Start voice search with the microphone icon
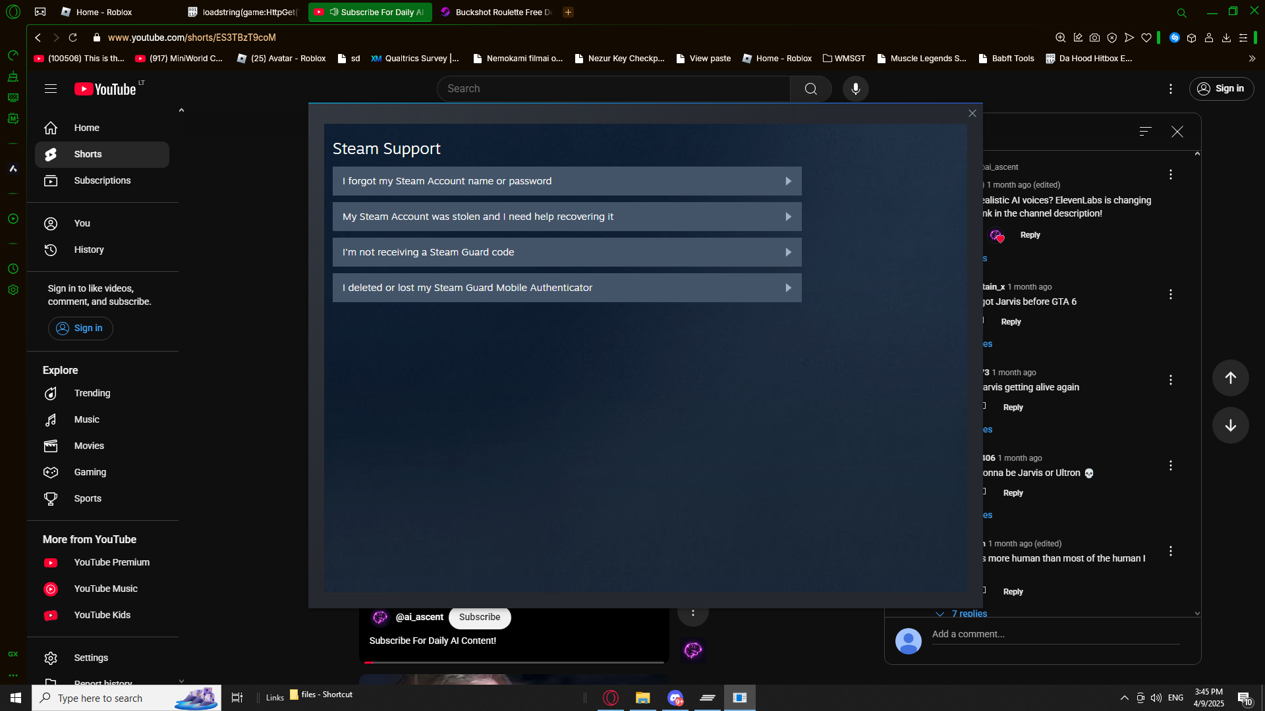This screenshot has height=711, width=1265. click(x=856, y=89)
